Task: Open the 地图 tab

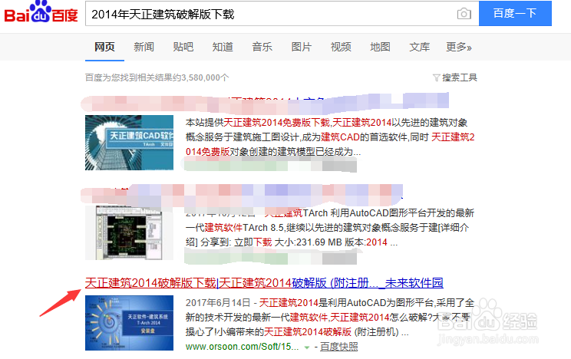Action: tap(380, 47)
